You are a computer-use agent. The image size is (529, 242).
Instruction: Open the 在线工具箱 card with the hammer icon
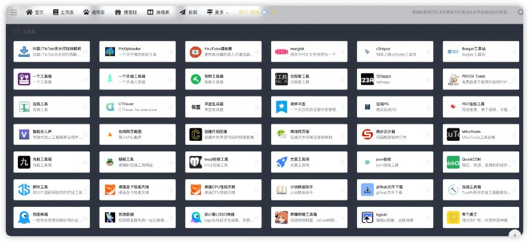pyautogui.click(x=481, y=190)
